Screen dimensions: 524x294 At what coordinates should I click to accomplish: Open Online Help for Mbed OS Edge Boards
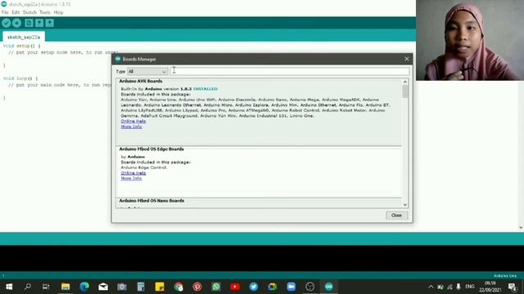(133, 173)
